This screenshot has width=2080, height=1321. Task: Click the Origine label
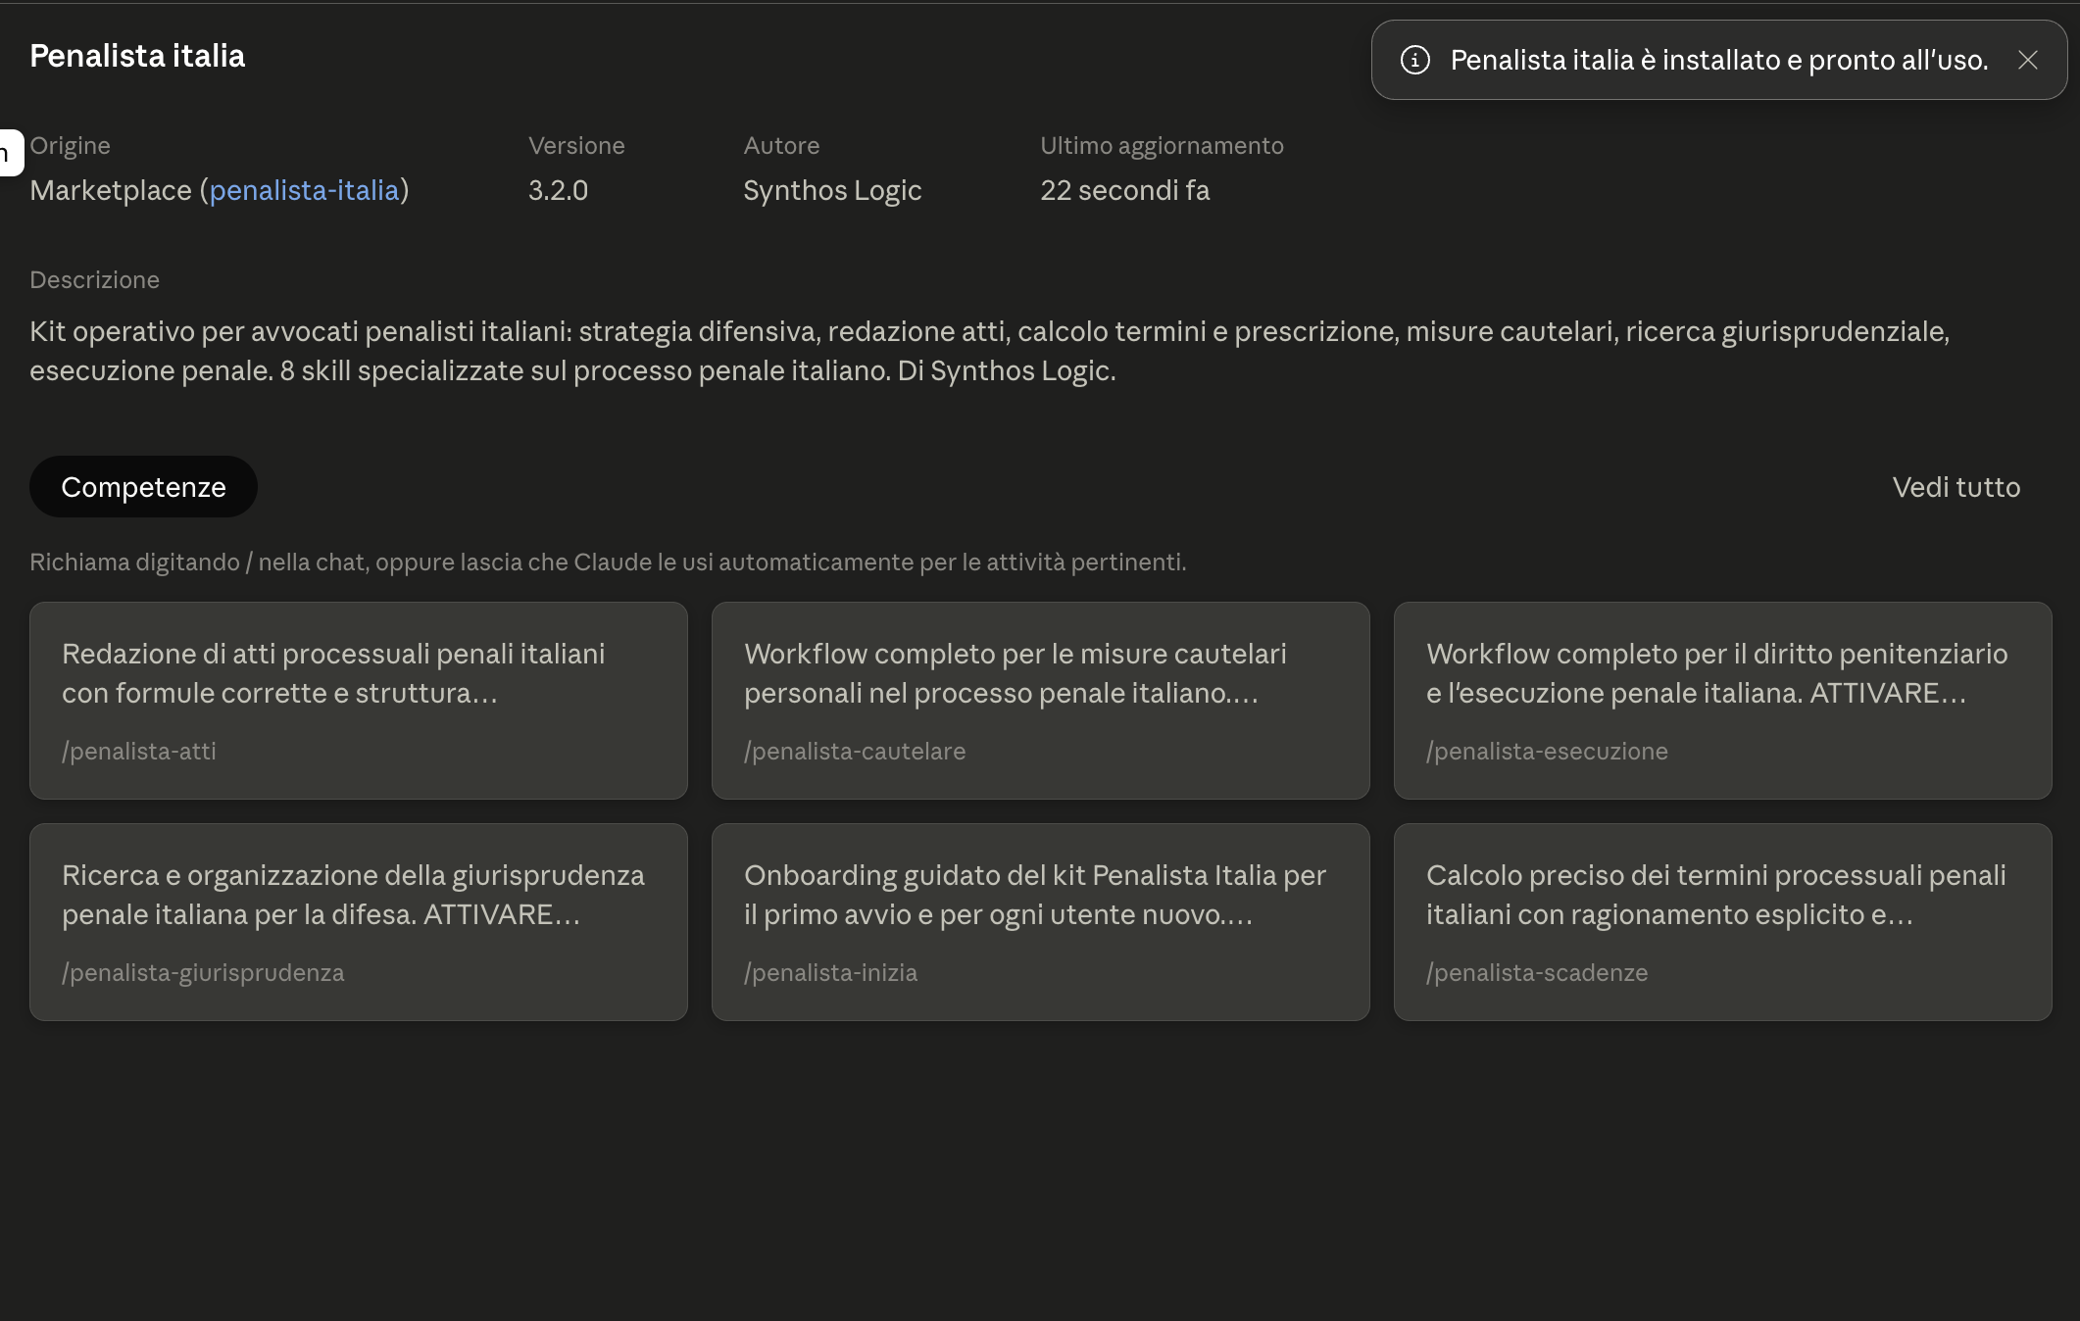70,145
